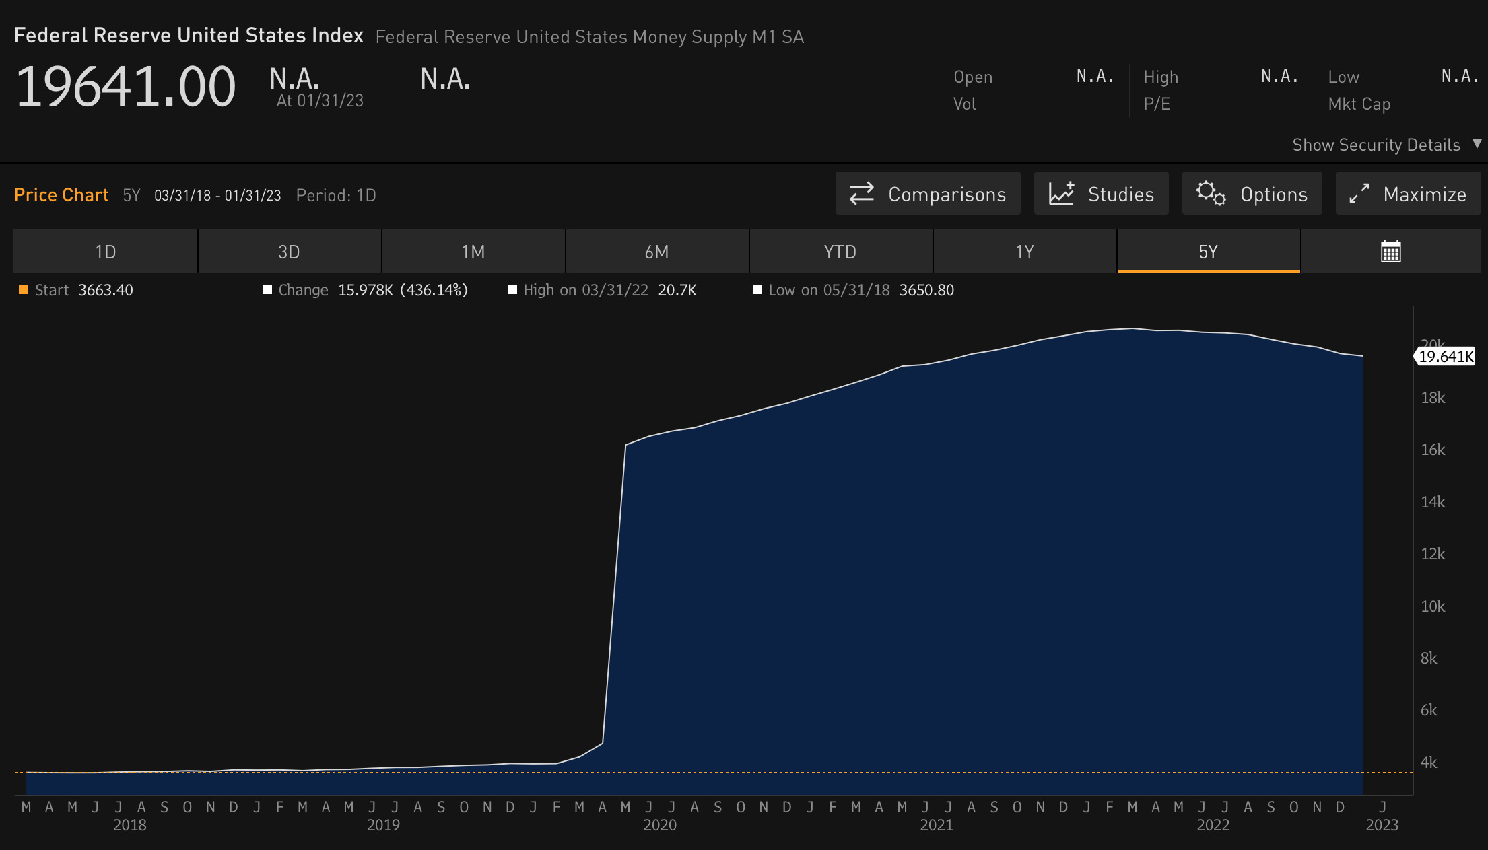Click Maximize chart button
Viewport: 1488px width, 850px height.
[1409, 194]
